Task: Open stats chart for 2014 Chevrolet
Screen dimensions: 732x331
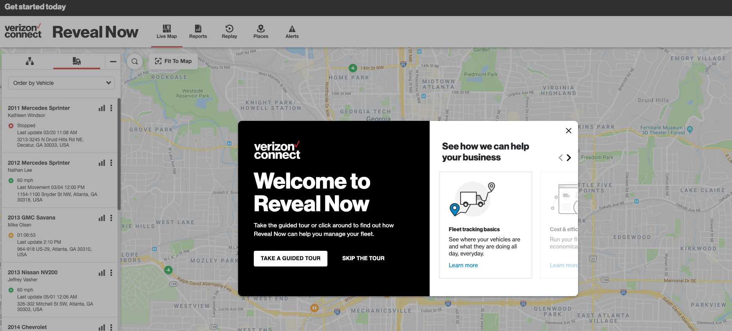Action: [102, 327]
